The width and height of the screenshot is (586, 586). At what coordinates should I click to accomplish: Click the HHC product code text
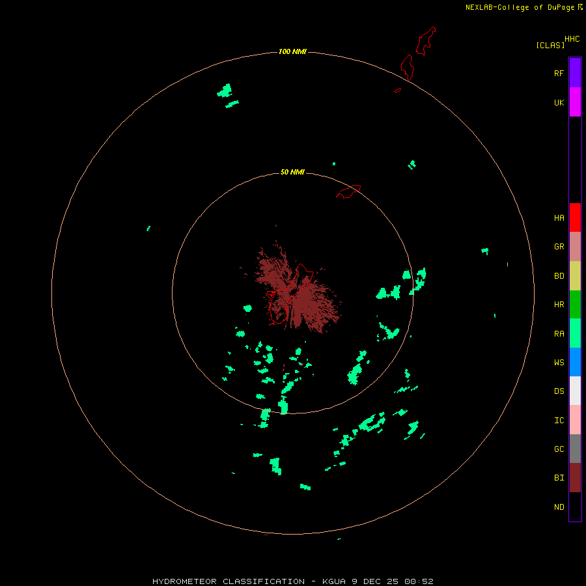click(x=572, y=39)
